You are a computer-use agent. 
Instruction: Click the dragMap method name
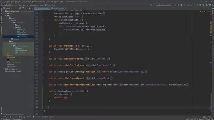pos(68,46)
